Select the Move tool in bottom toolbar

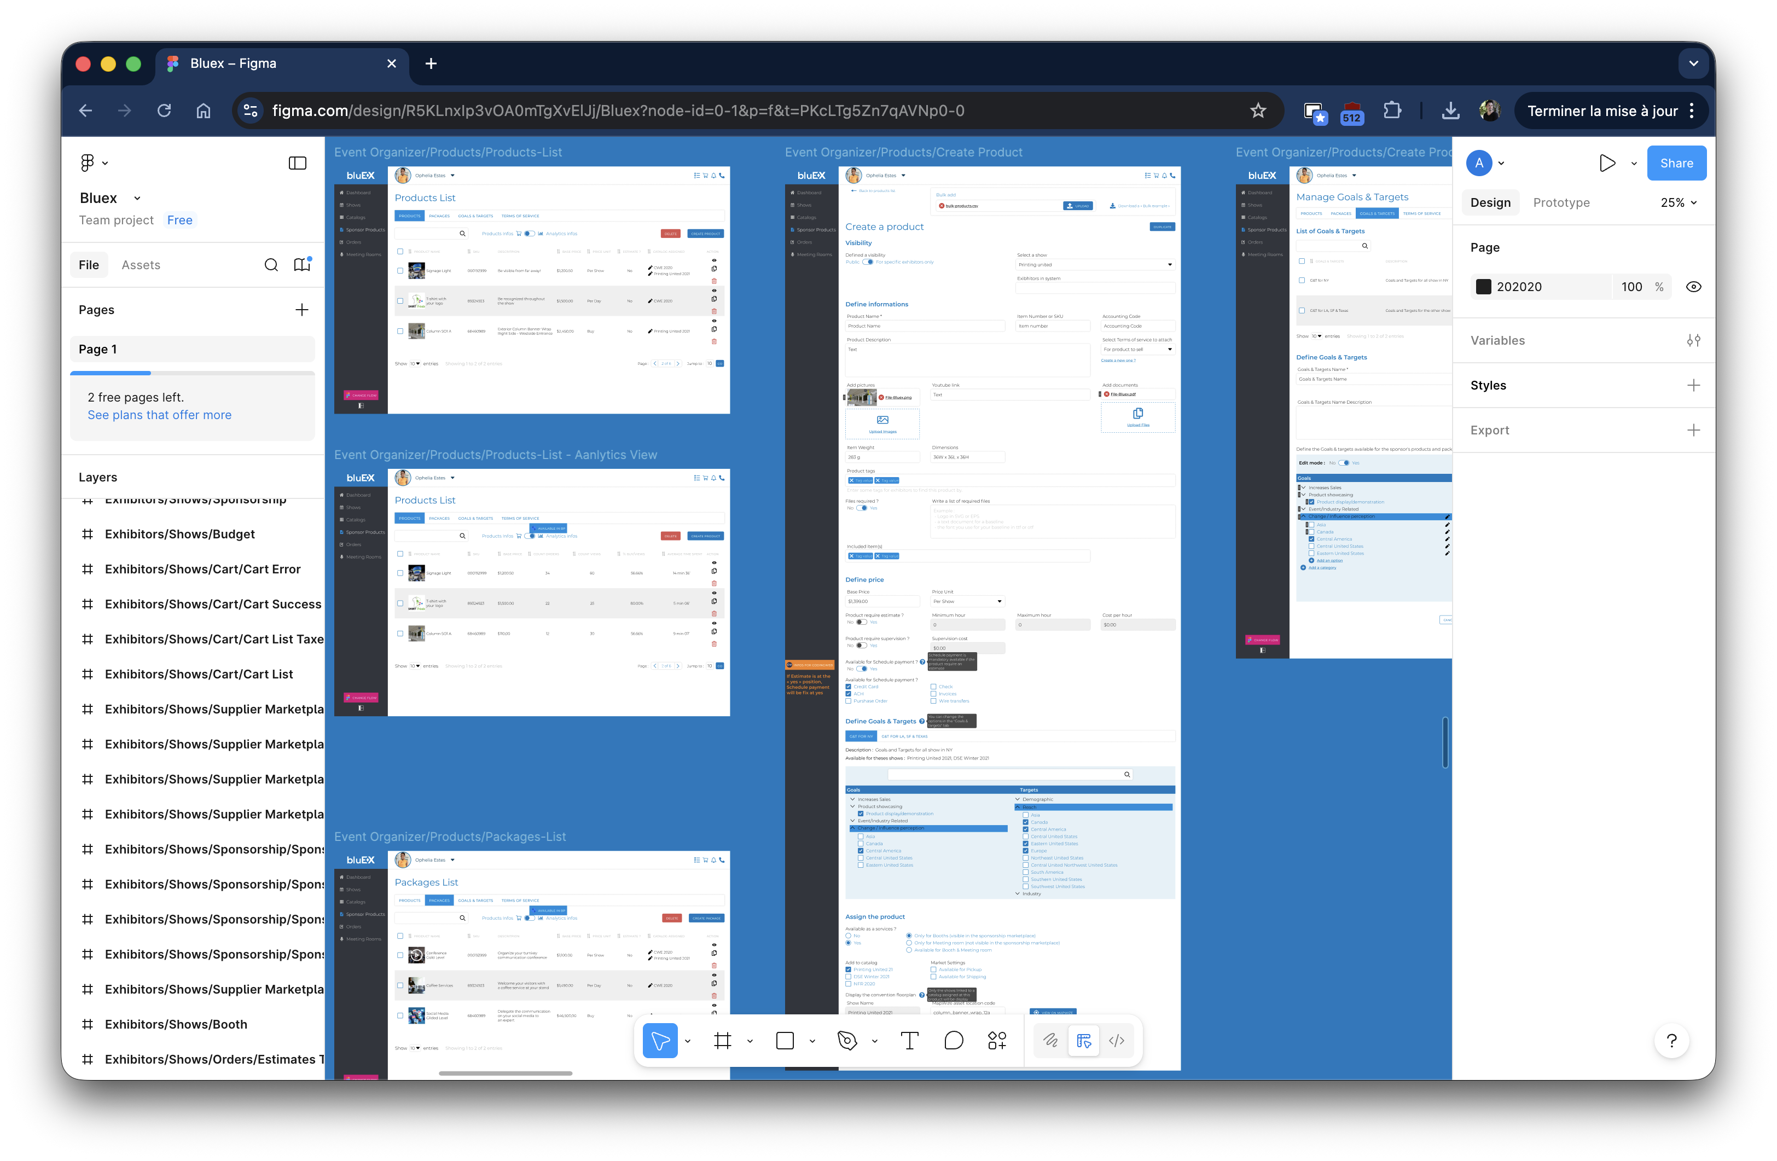pyautogui.click(x=660, y=1041)
